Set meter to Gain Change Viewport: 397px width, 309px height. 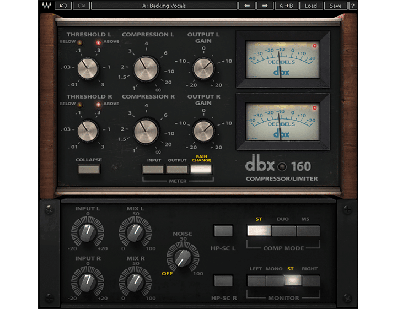(201, 169)
